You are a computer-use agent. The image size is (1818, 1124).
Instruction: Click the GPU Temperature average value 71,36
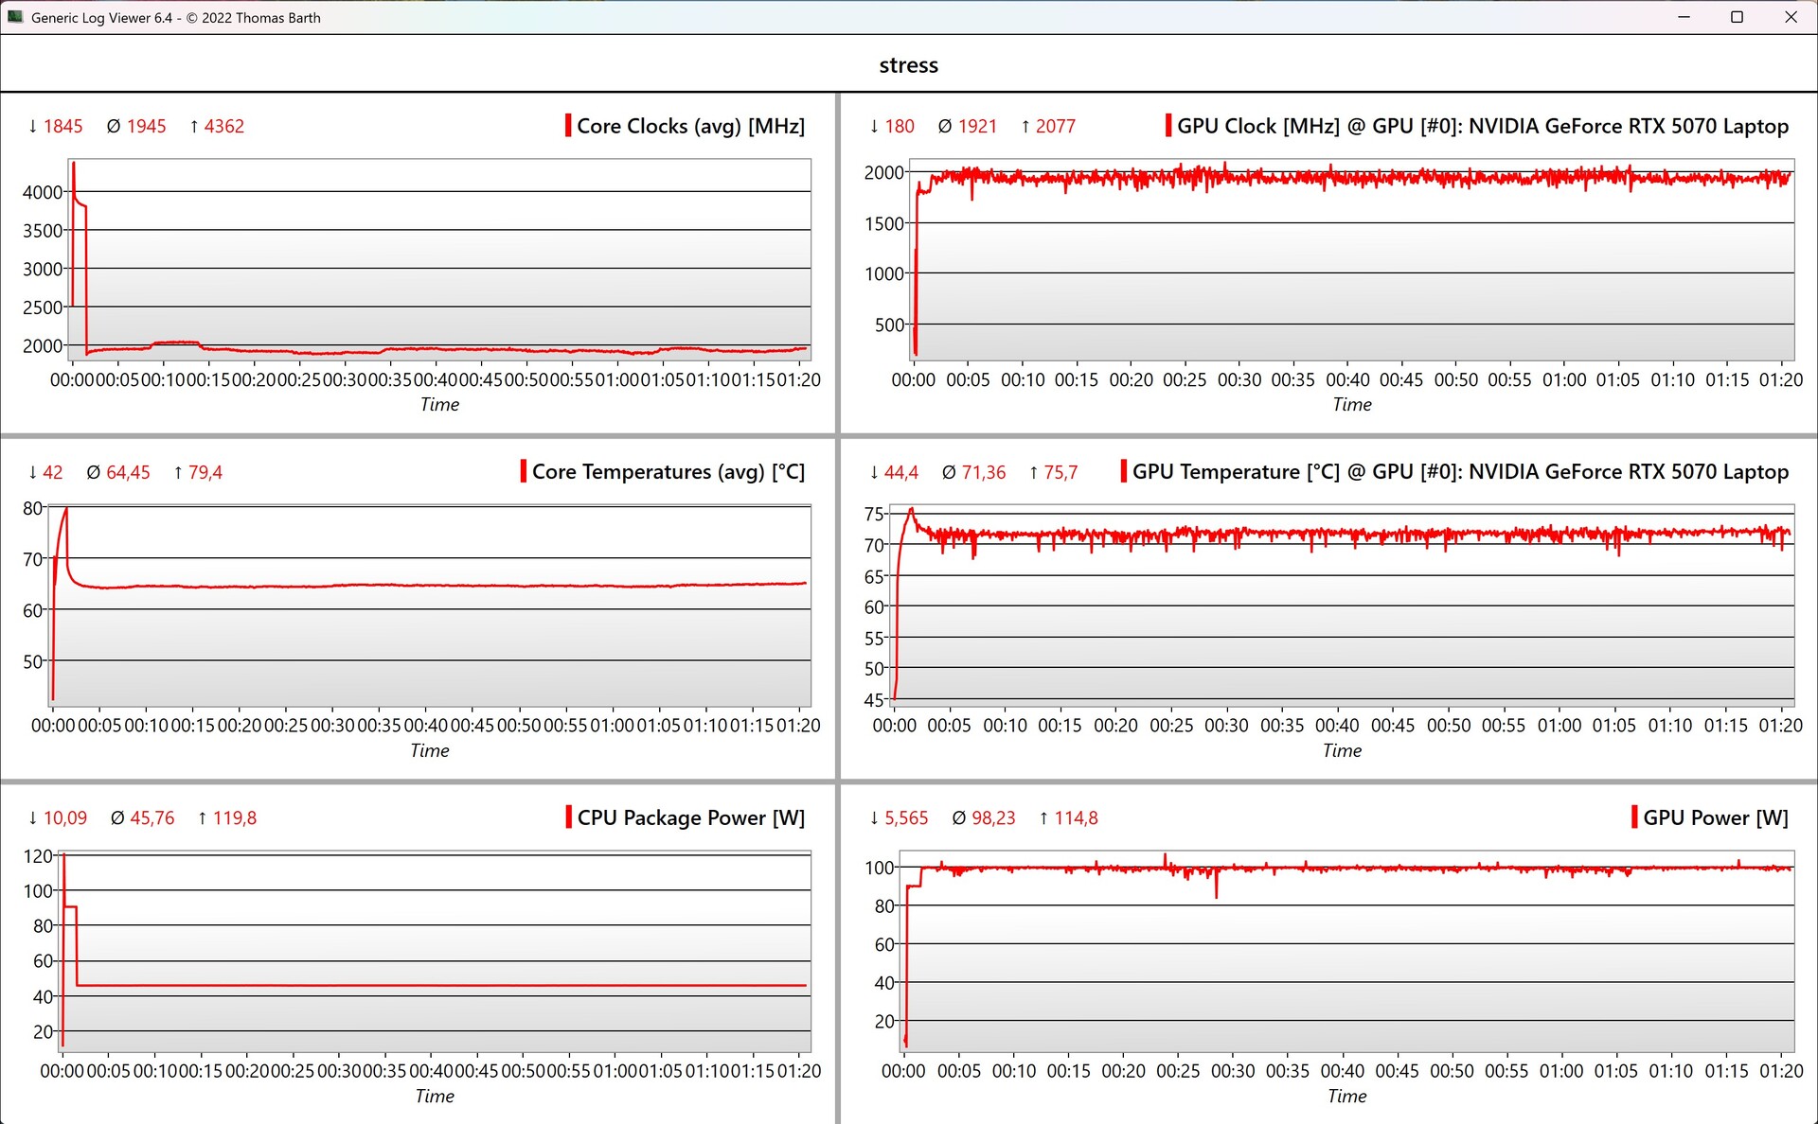coord(984,472)
